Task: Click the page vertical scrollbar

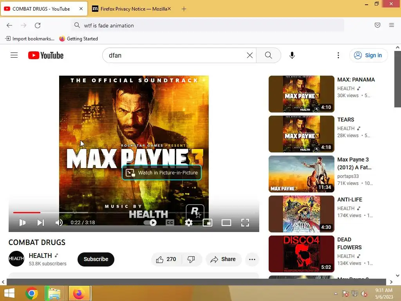Action: point(397,79)
